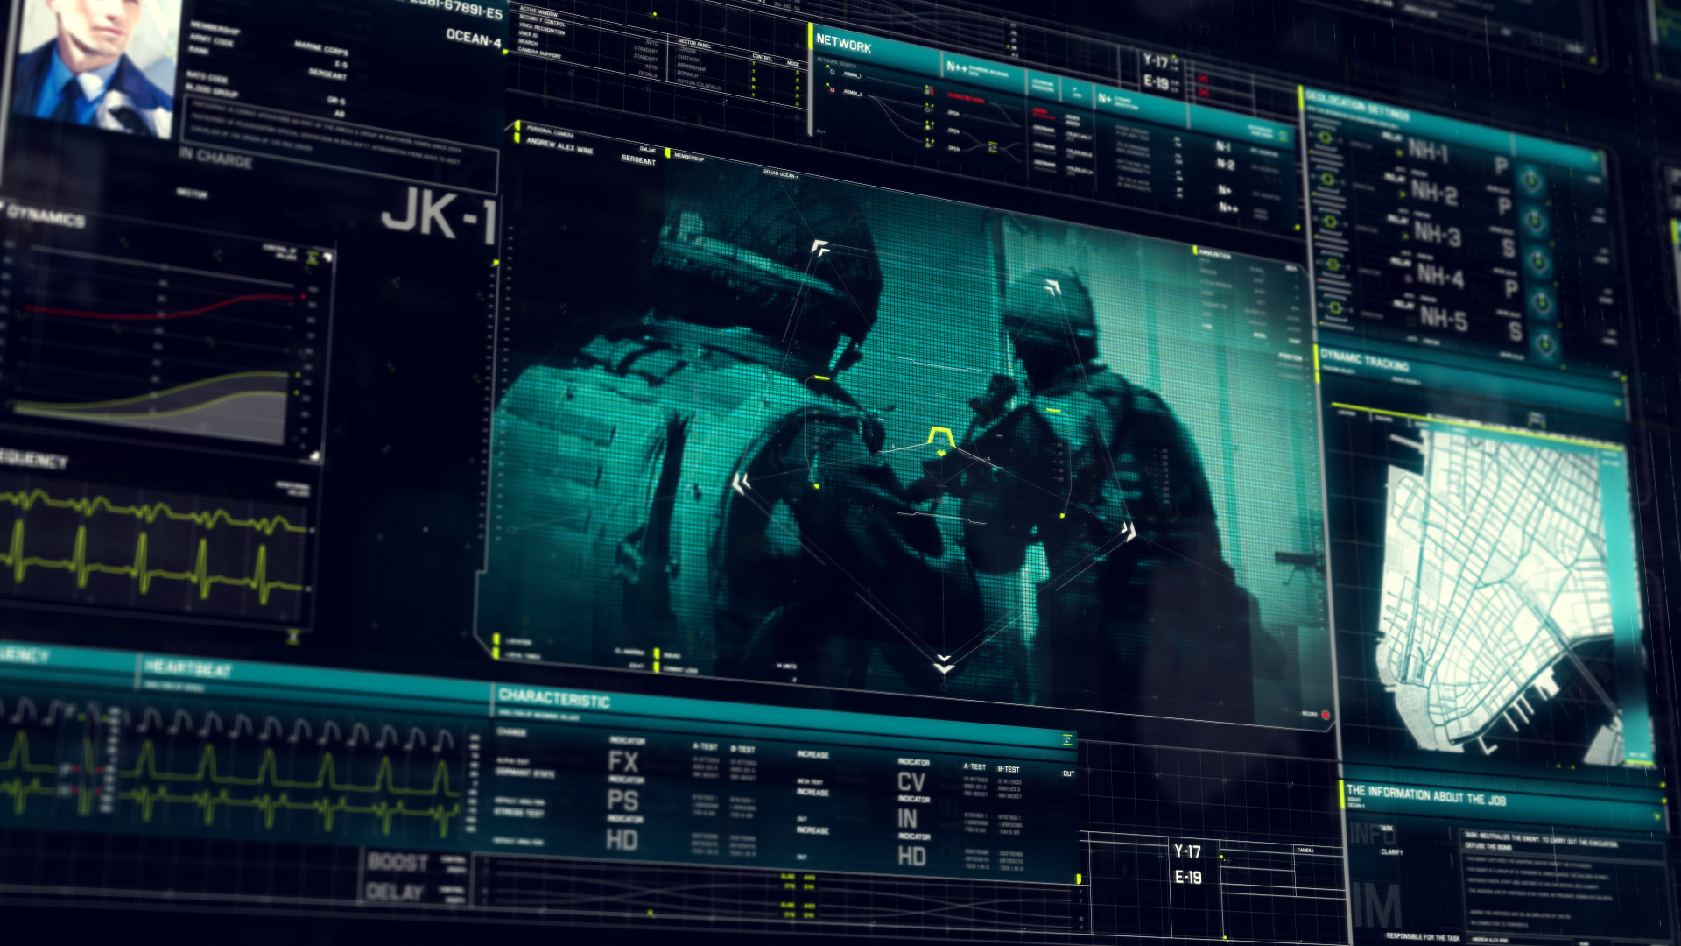Select the PS indicator
This screenshot has height=946, width=1681.
pos(622,800)
